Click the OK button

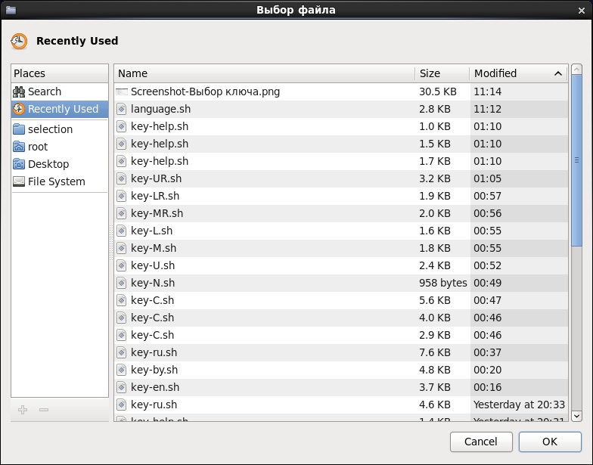coord(550,442)
